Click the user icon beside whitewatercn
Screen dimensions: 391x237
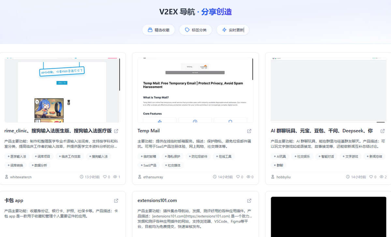(7, 177)
